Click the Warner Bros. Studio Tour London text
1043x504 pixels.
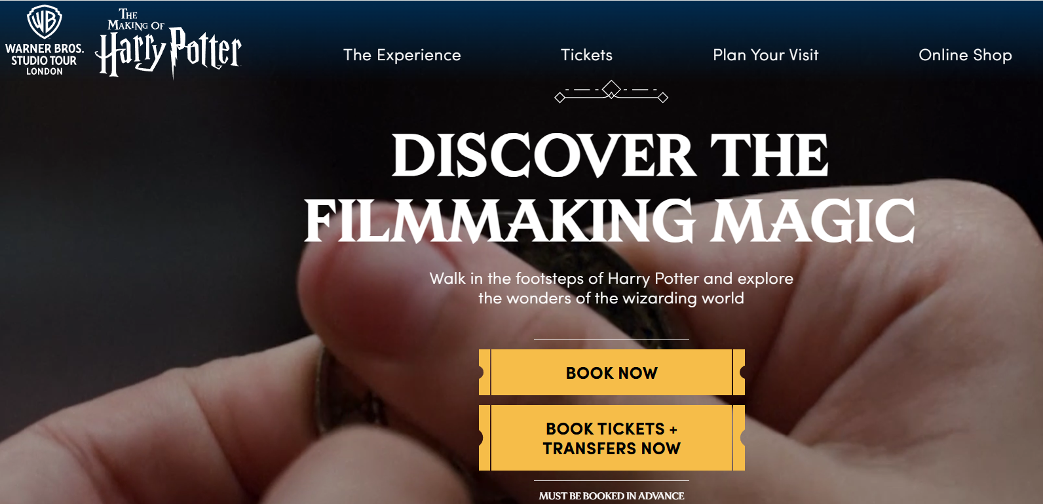(45, 60)
